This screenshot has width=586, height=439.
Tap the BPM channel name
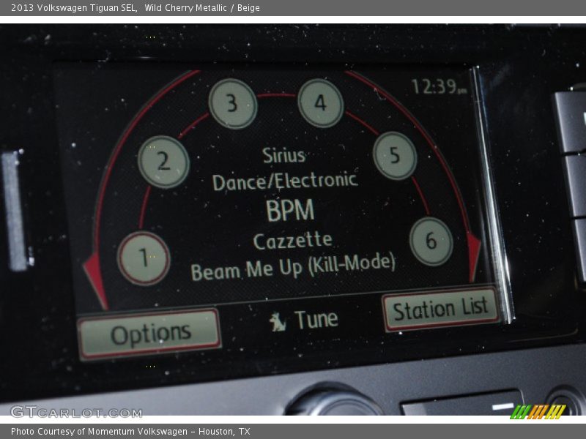click(290, 210)
